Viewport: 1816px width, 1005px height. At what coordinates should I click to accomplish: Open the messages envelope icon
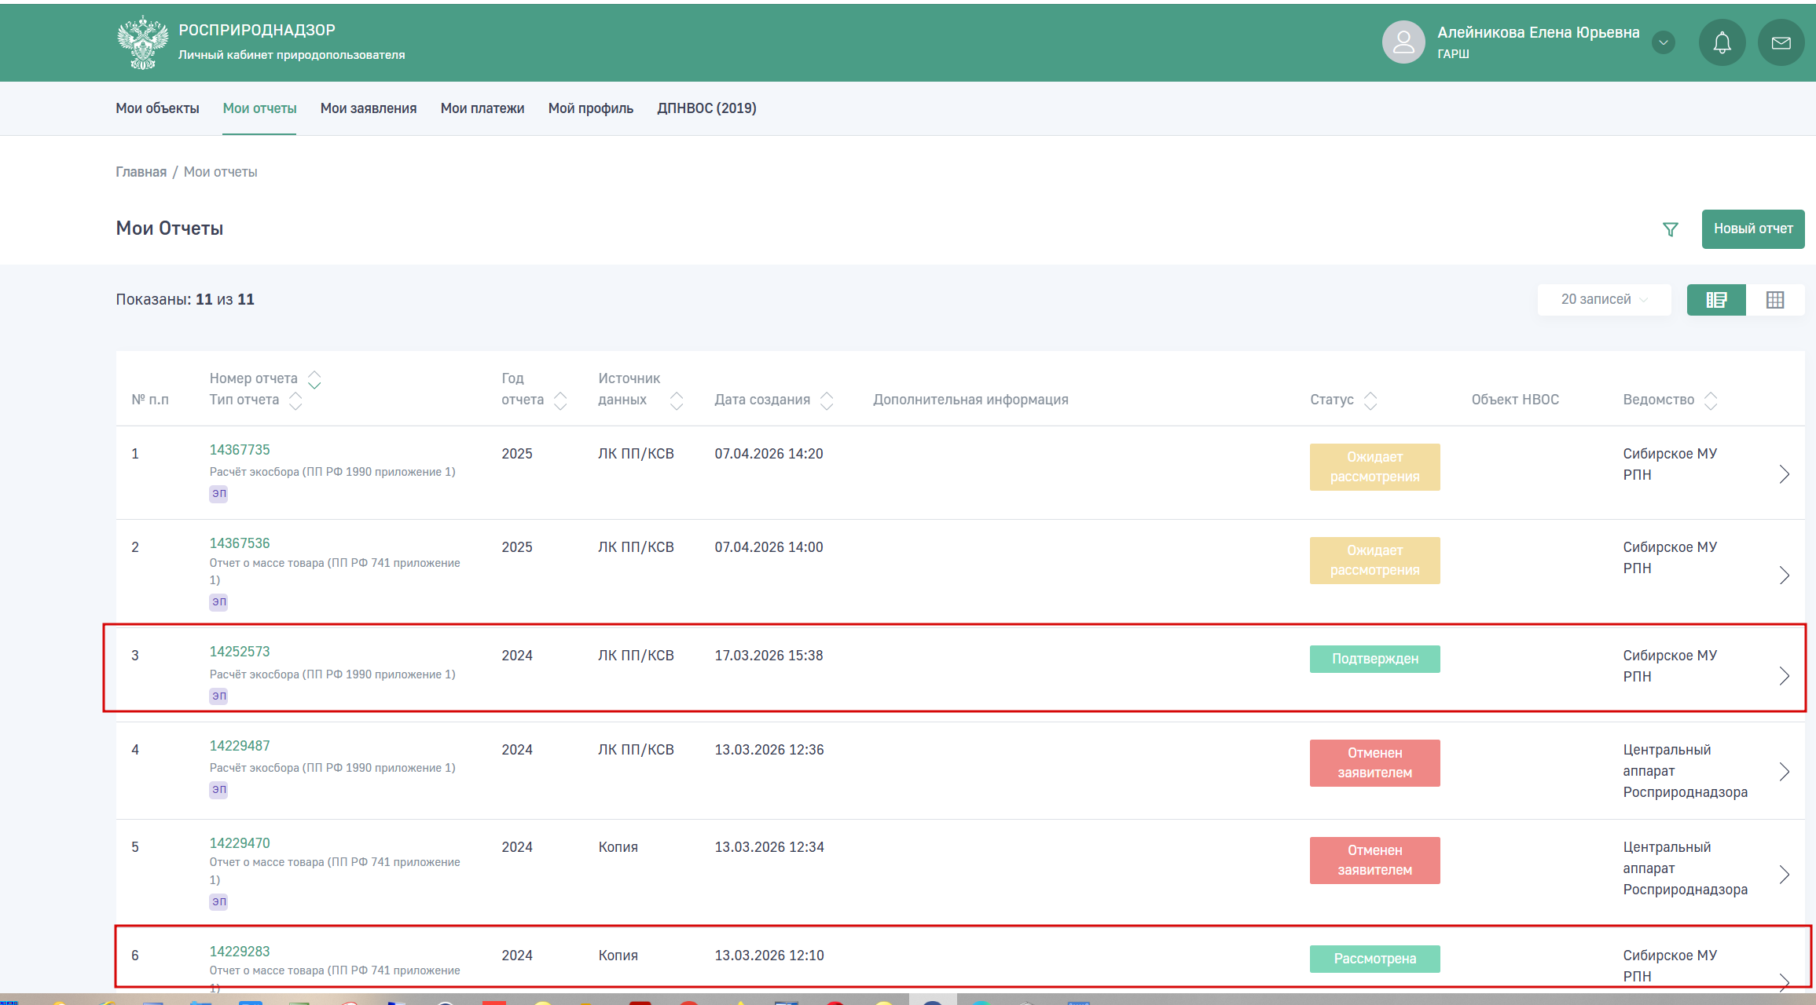[1781, 43]
